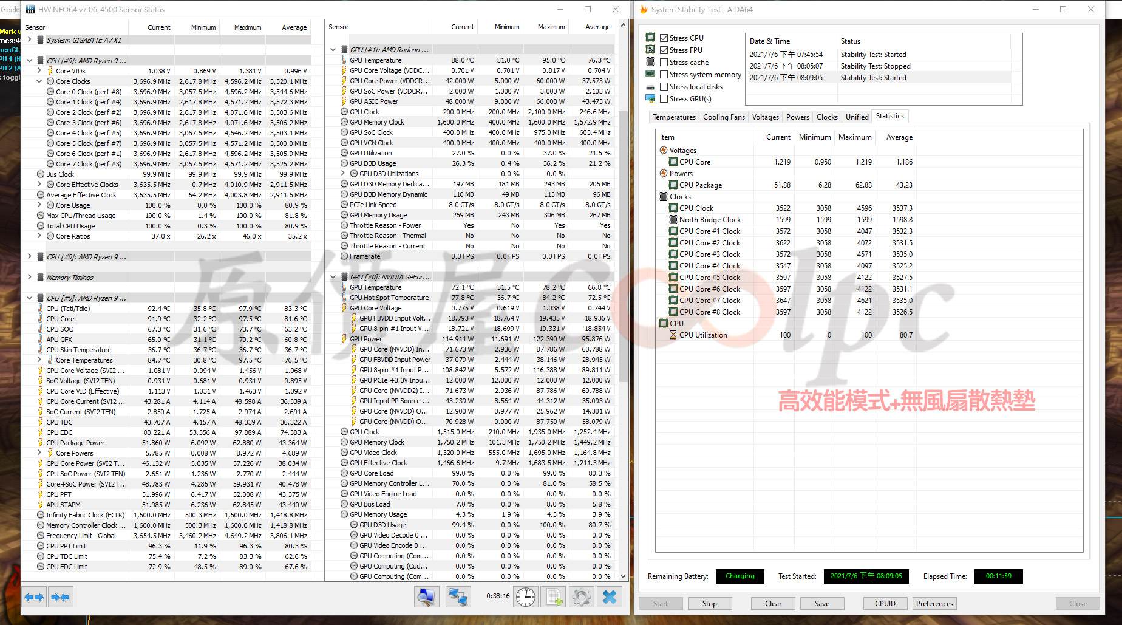Toggle the Stress CPU checkbox
The image size is (1122, 625).
tap(664, 38)
